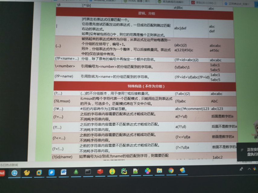Click the a\Bbc example cell
The image size is (258, 193).
pyautogui.click(x=178, y=8)
